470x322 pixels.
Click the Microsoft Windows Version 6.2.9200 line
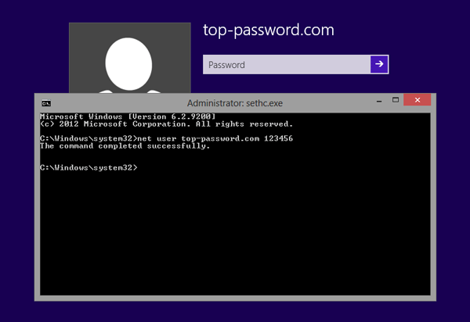(127, 116)
